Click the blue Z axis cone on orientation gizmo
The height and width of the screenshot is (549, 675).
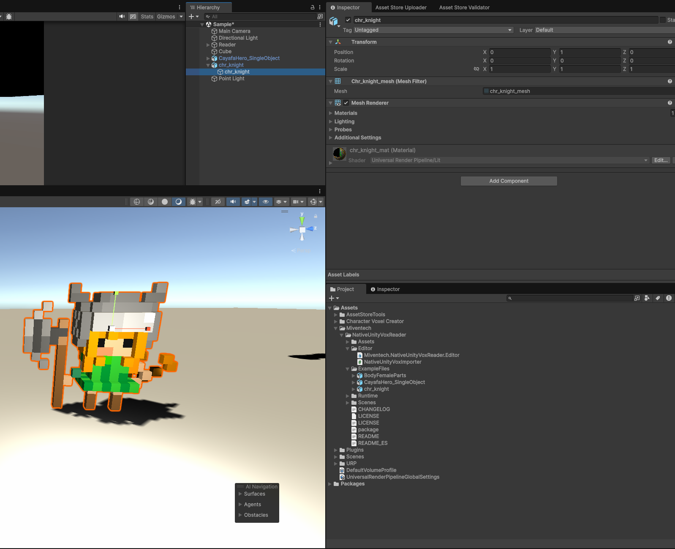click(x=310, y=229)
